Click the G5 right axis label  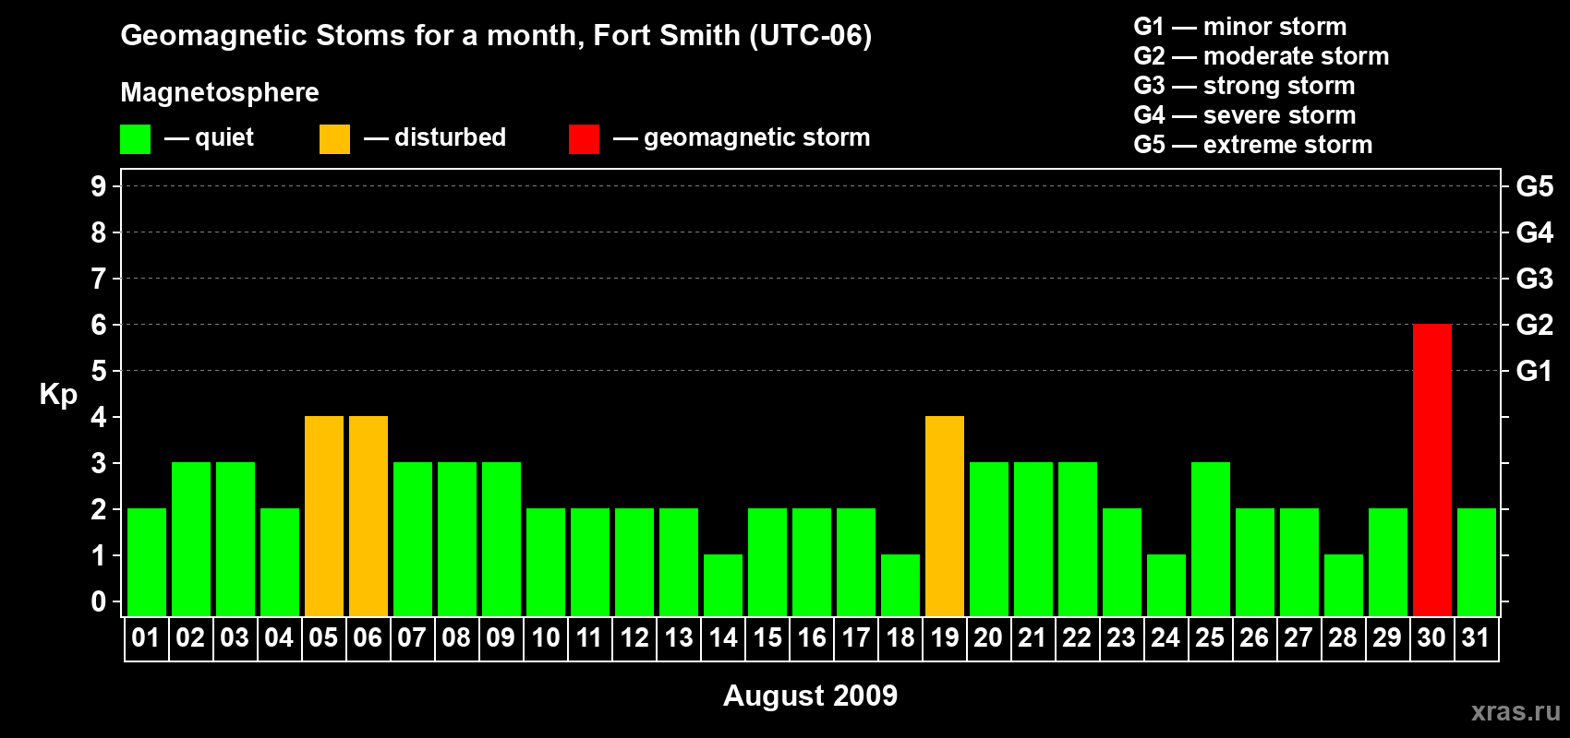(1534, 186)
